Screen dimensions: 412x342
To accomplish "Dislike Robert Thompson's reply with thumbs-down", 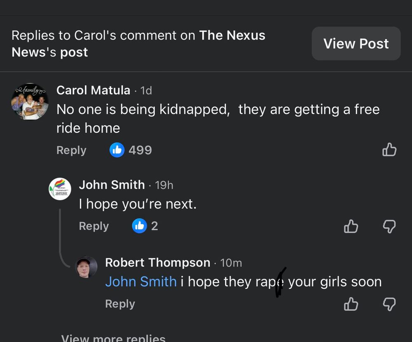I will point(389,304).
